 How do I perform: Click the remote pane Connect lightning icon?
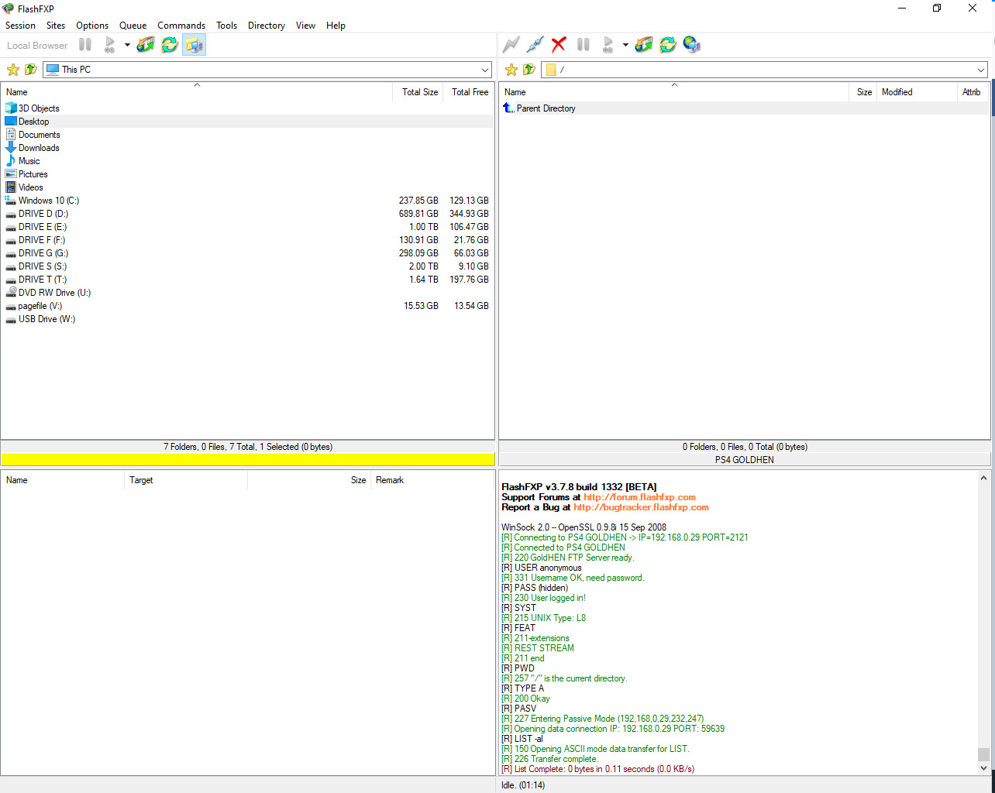511,45
